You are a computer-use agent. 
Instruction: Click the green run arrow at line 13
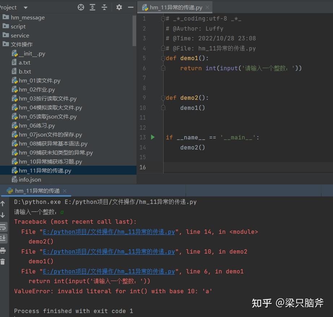pos(153,137)
